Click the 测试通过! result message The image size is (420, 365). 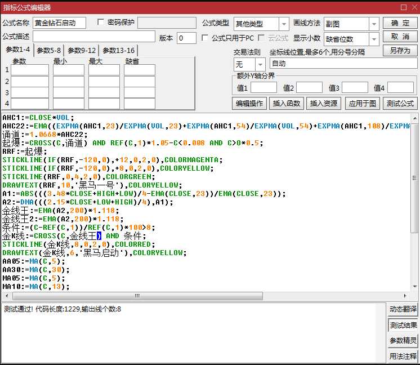pos(62,309)
